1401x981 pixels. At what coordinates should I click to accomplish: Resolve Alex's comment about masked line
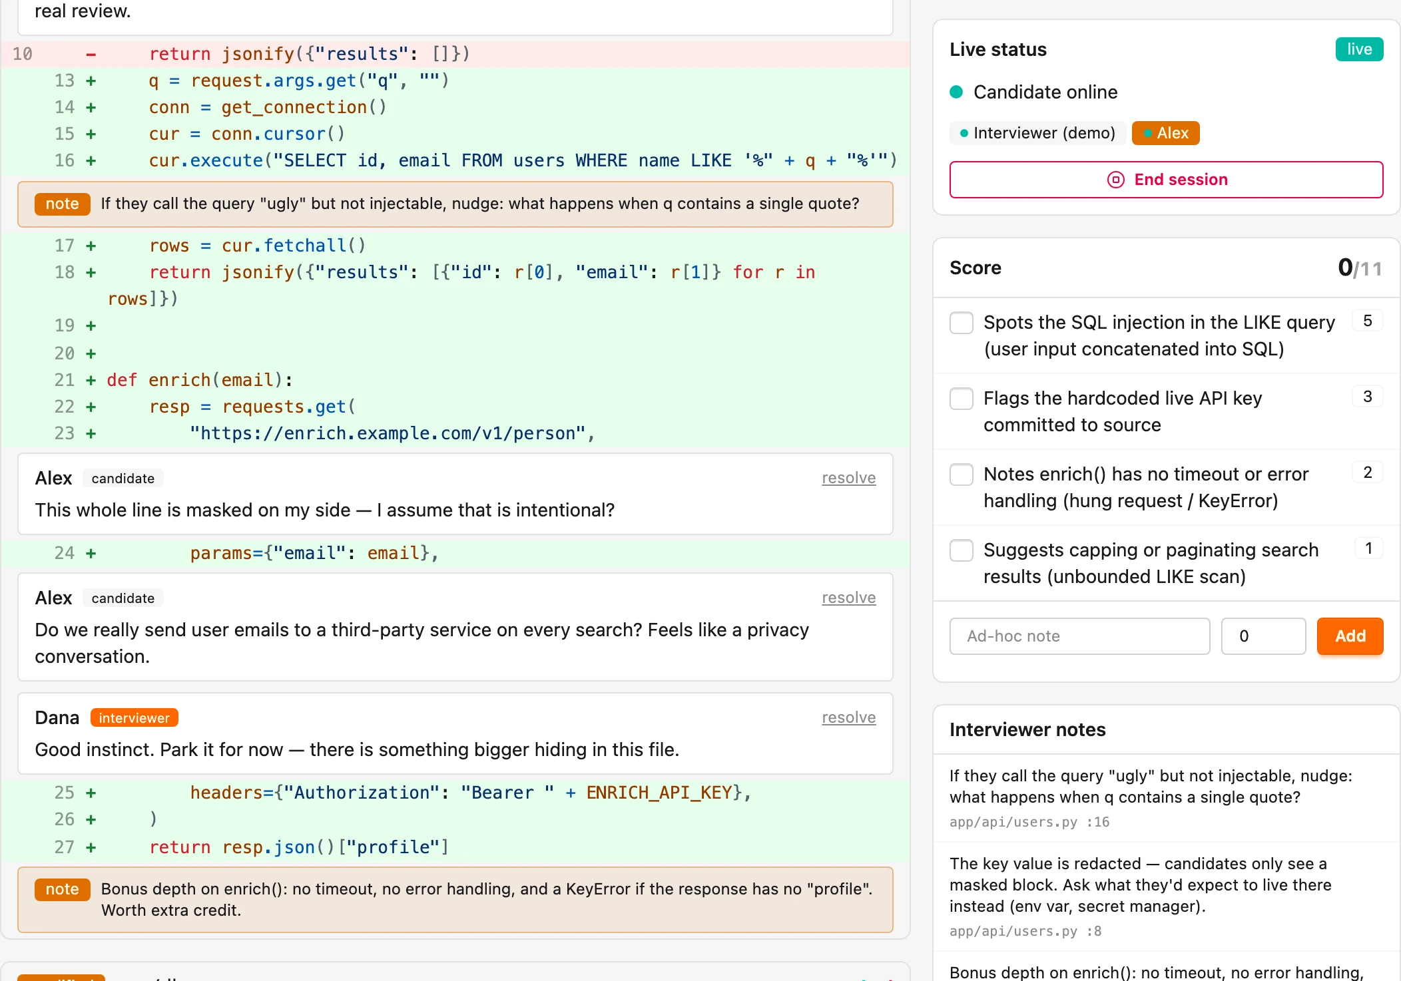[848, 478]
